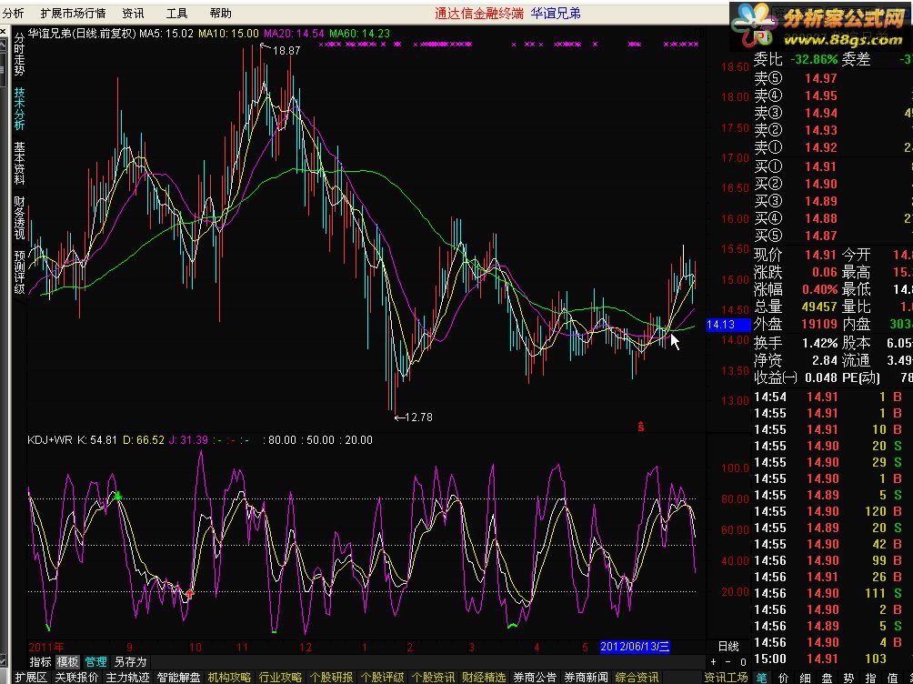Click the 总量 49457 value
Viewport: 913px width, 684px height.
(x=820, y=307)
